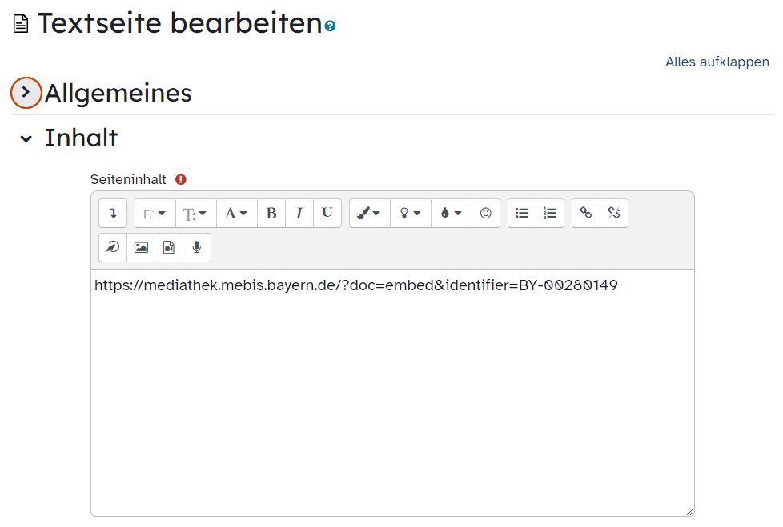This screenshot has height=527, width=783.
Task: Insert an unordered bullet list
Action: pyautogui.click(x=522, y=214)
